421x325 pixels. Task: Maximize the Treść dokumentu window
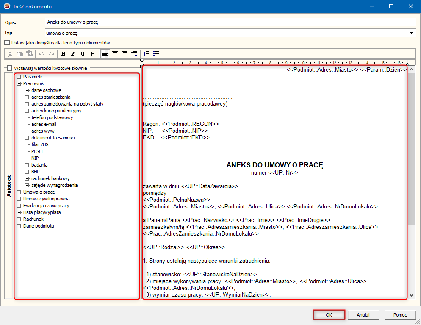point(391,6)
